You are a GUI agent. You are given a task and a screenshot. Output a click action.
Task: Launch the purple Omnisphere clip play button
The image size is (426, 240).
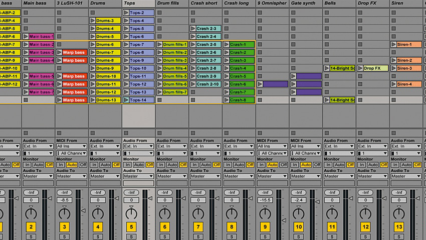(x=260, y=84)
